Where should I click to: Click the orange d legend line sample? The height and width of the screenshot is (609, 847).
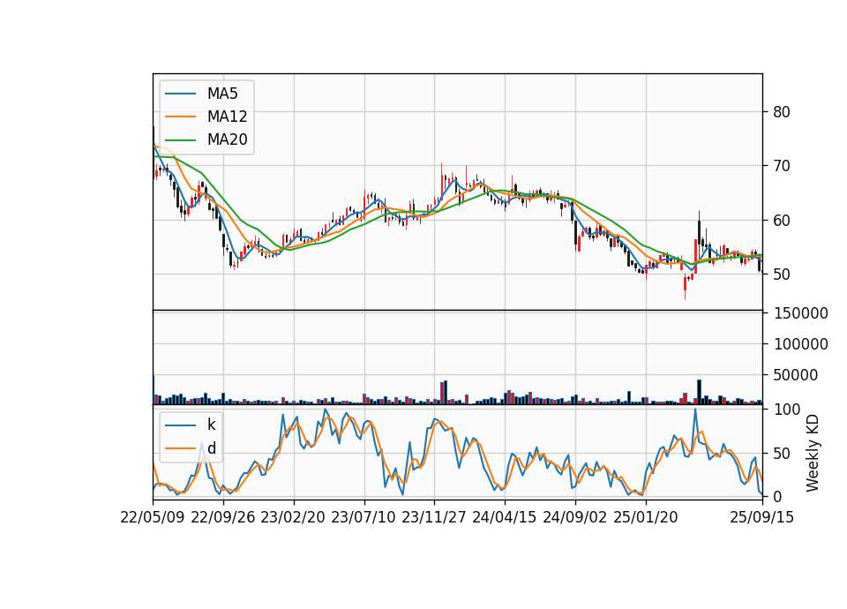click(180, 448)
